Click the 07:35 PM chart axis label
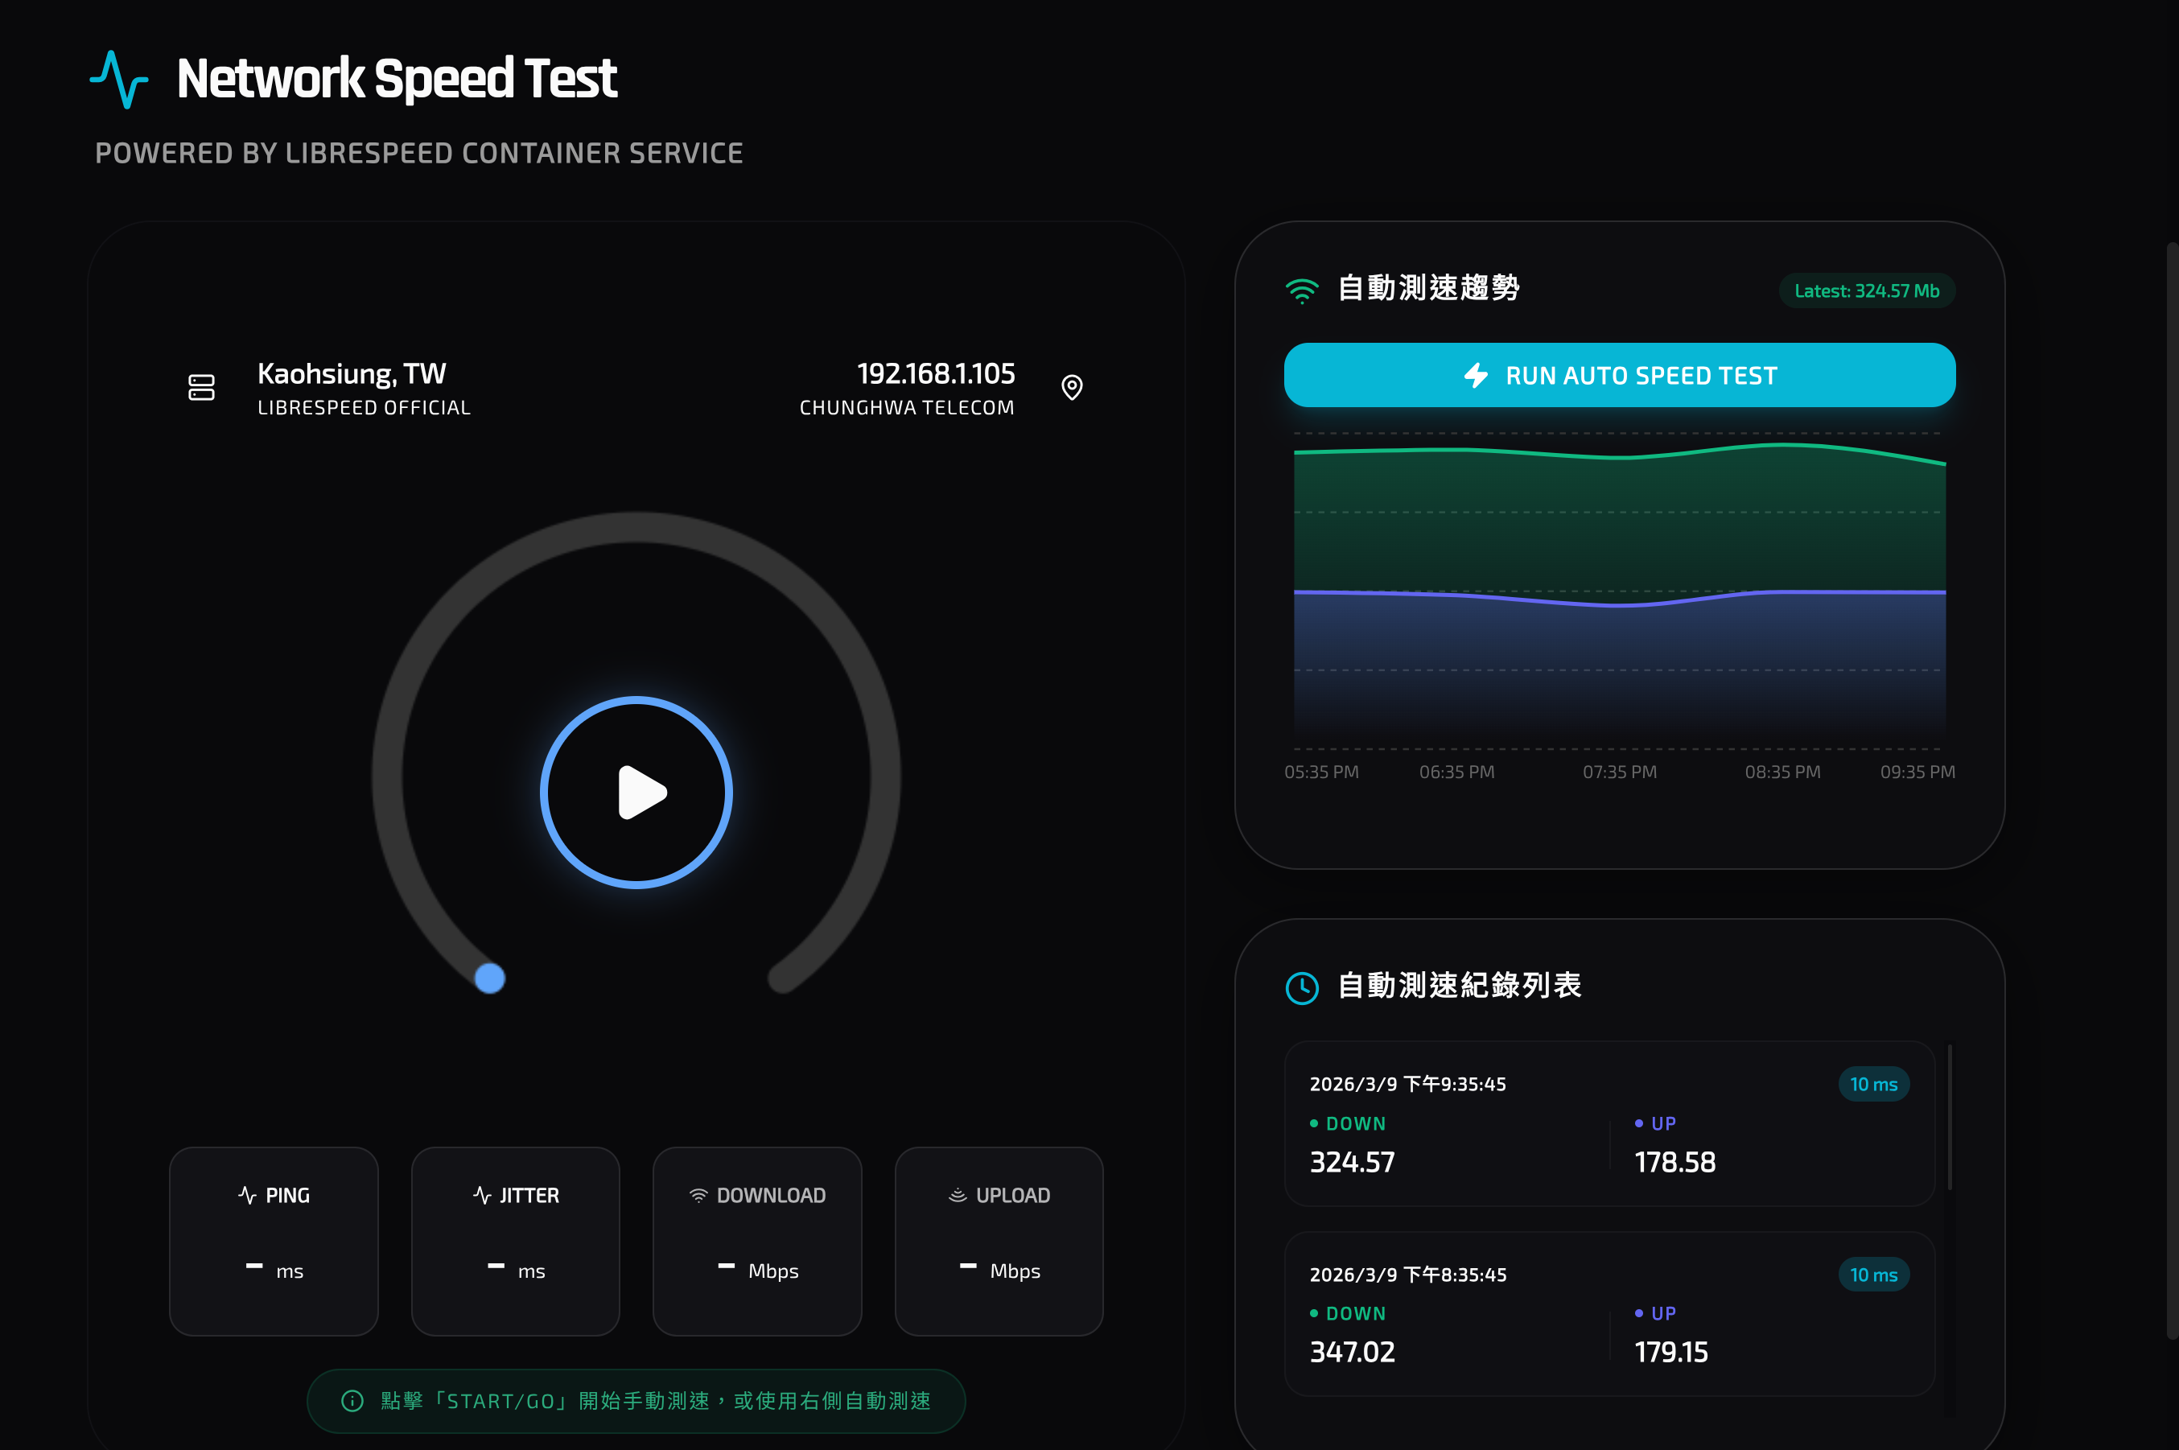Screen dimensions: 2179x1450 (1620, 772)
